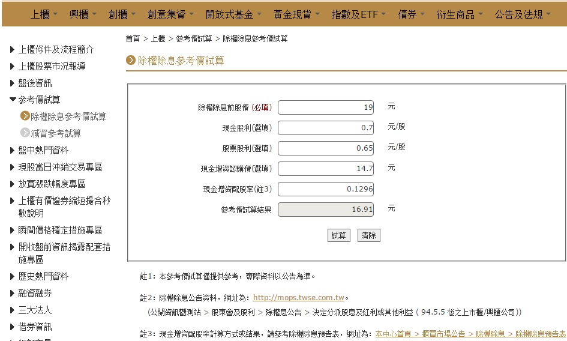Expand 放寬漲跌幅度專區 in sidebar

pos(48,184)
